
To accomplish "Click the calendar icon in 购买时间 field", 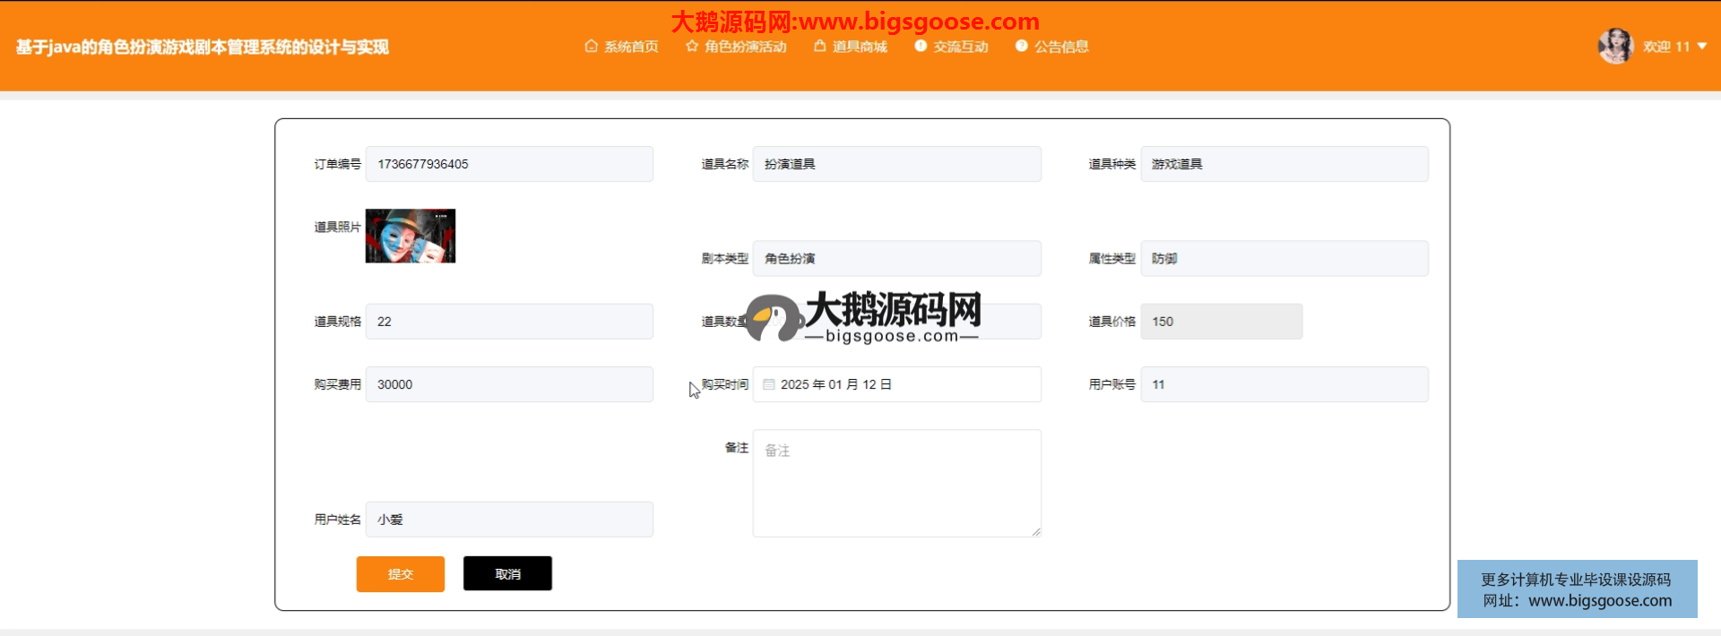I will point(768,384).
